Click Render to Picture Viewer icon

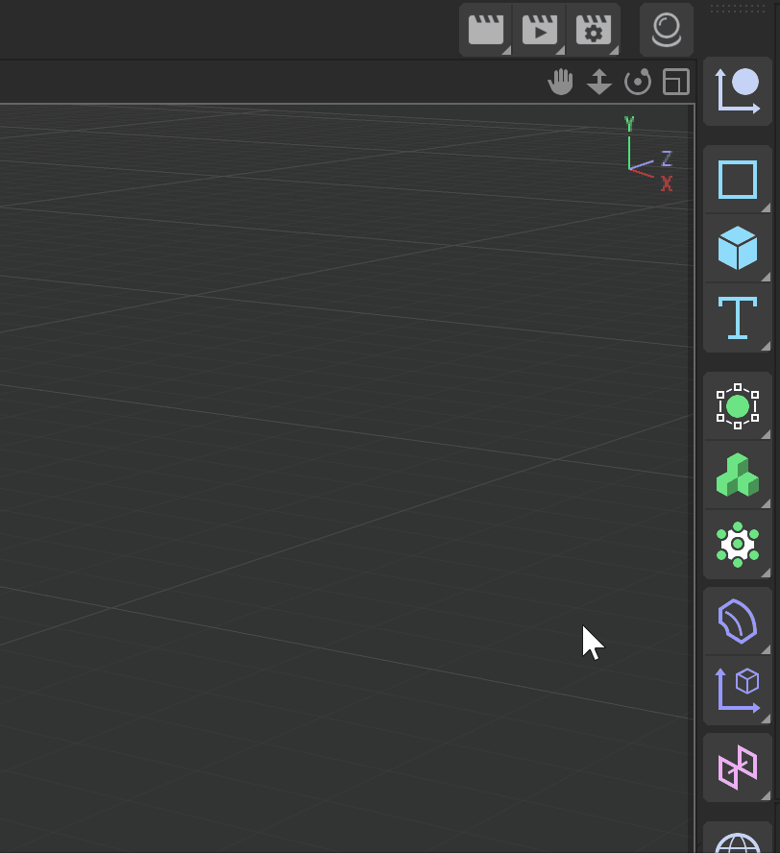coord(539,30)
